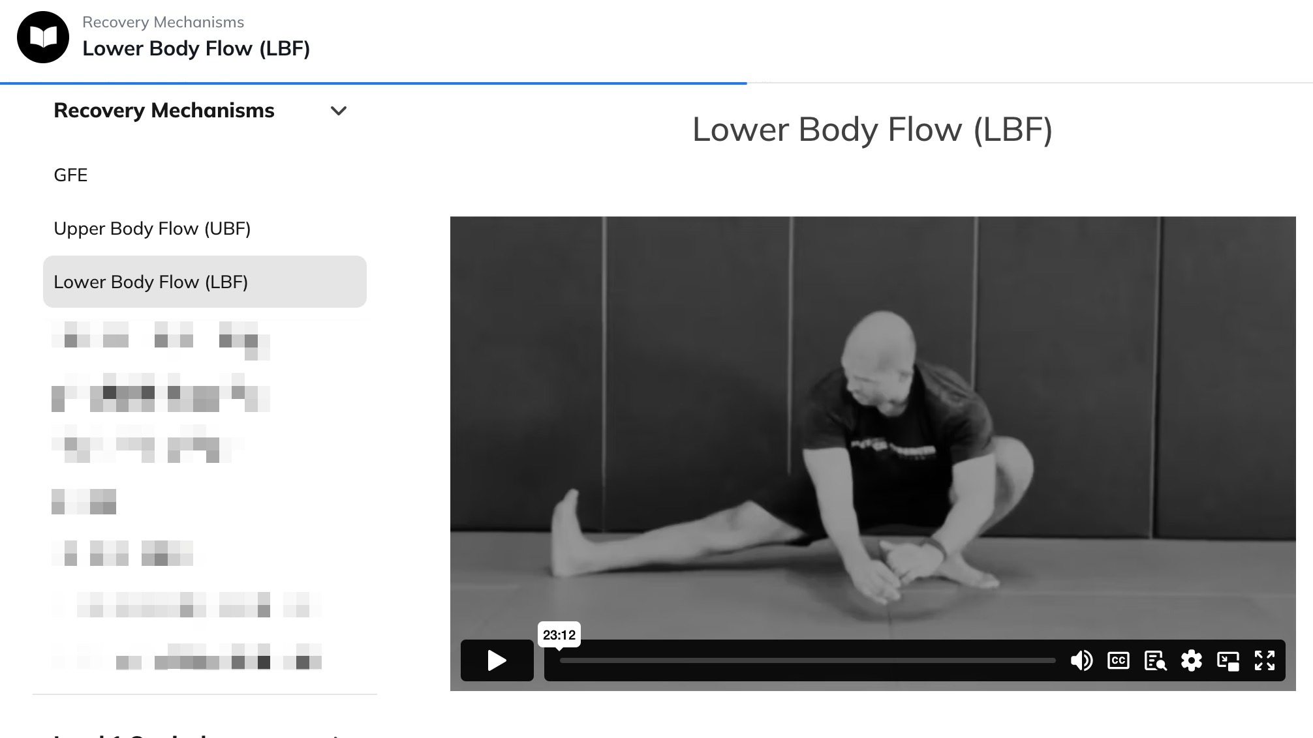Screen dimensions: 1313x738
Task: Select Lower Body Flow (LBF) lesson
Action: [x=205, y=282]
